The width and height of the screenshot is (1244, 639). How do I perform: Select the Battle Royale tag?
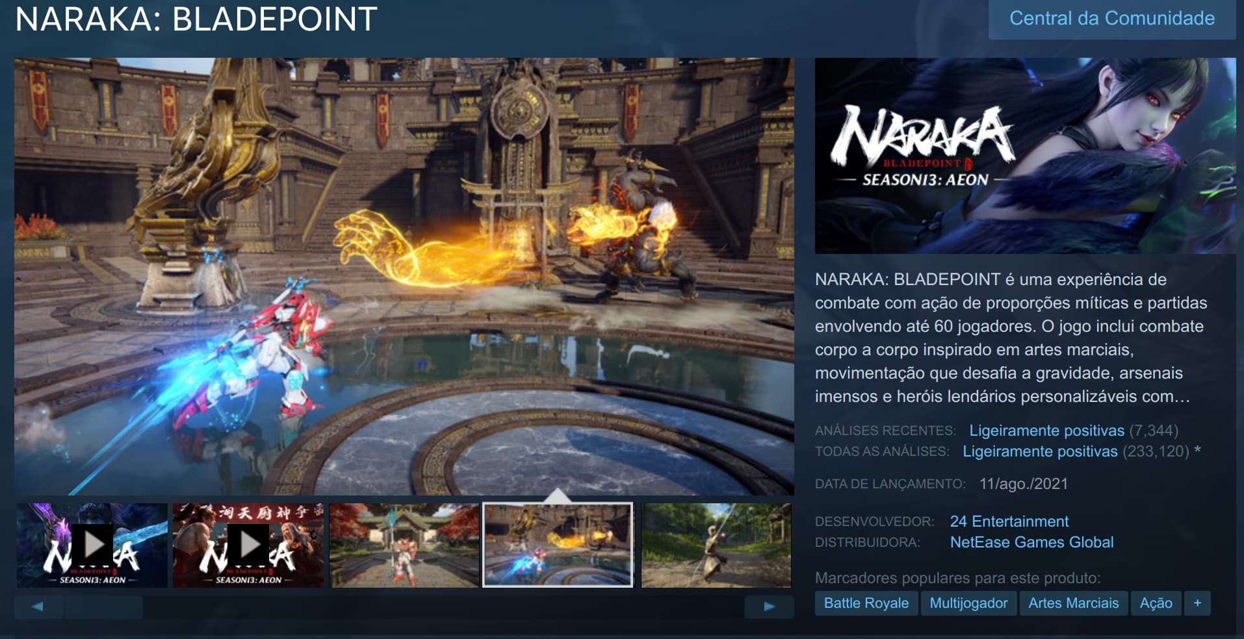866,603
